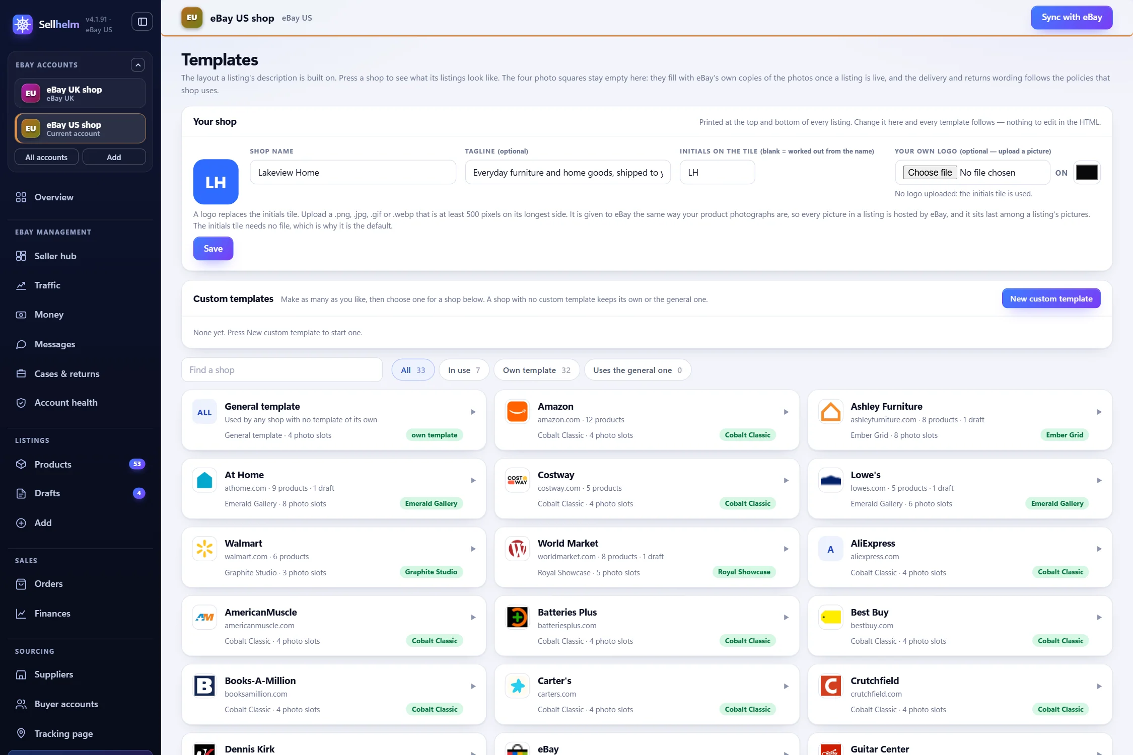Open the Overview page icon
The width and height of the screenshot is (1133, 755).
click(21, 197)
